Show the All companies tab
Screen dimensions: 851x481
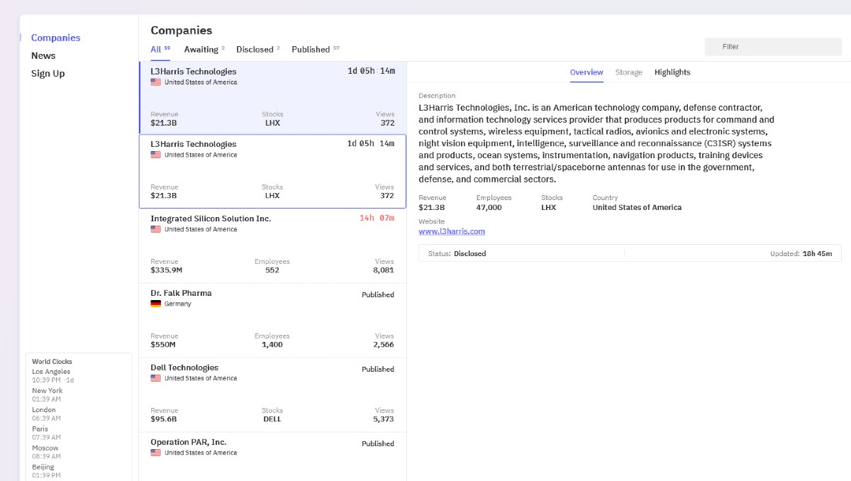click(x=160, y=50)
